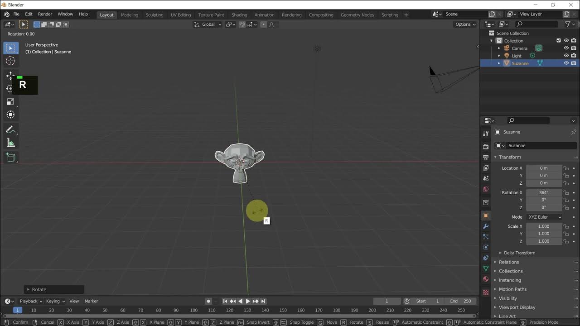Open the Material properties tab
This screenshot has height=326, width=580.
point(486,279)
